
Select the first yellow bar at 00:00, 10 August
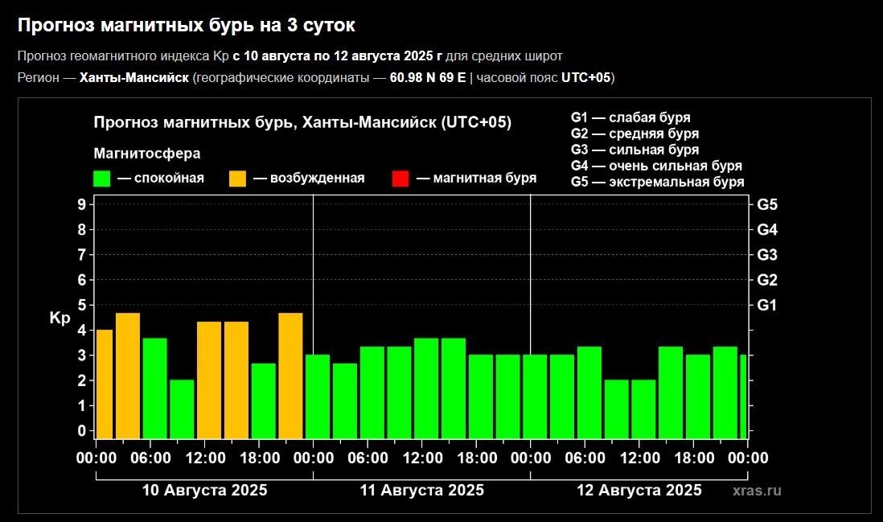(x=104, y=384)
